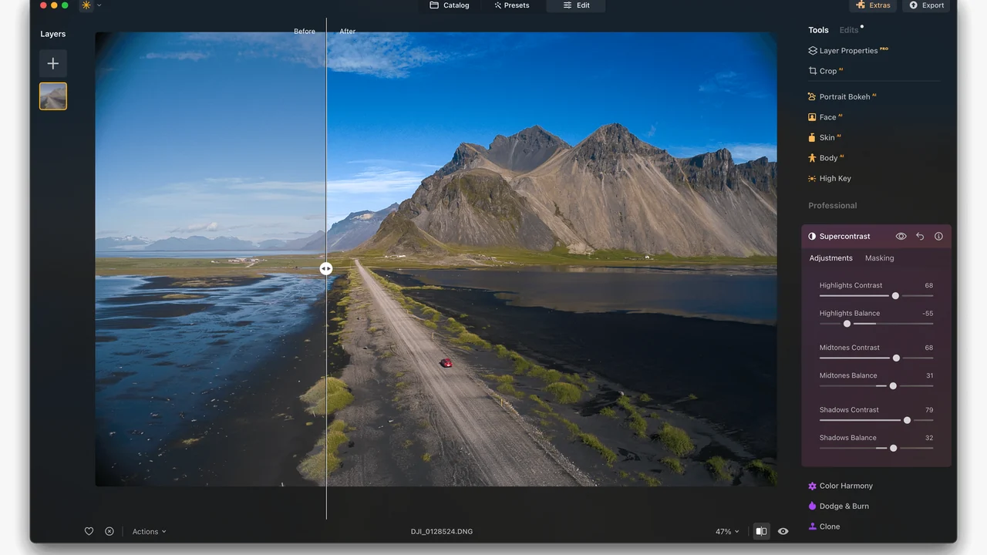Reject photo with the X circle icon
Viewport: 987px width, 555px height.
(109, 531)
